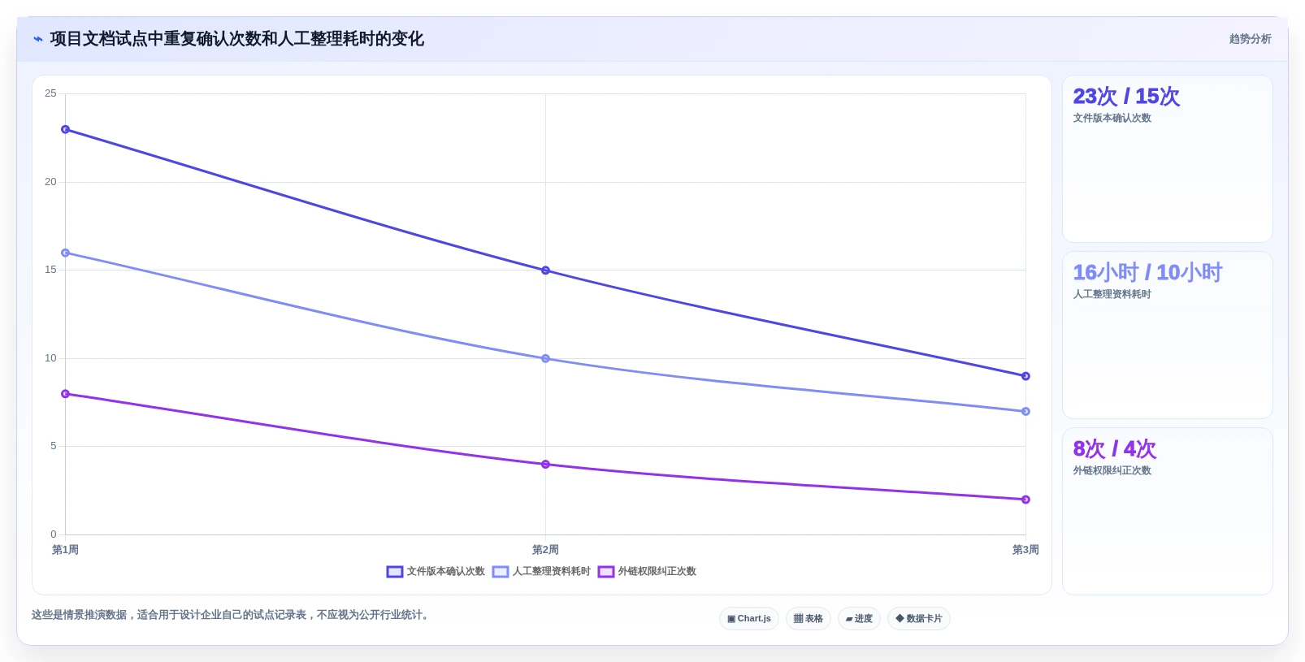Screen dimensions: 1305x662
Task: Click the y-axis label 15
Action: point(50,270)
